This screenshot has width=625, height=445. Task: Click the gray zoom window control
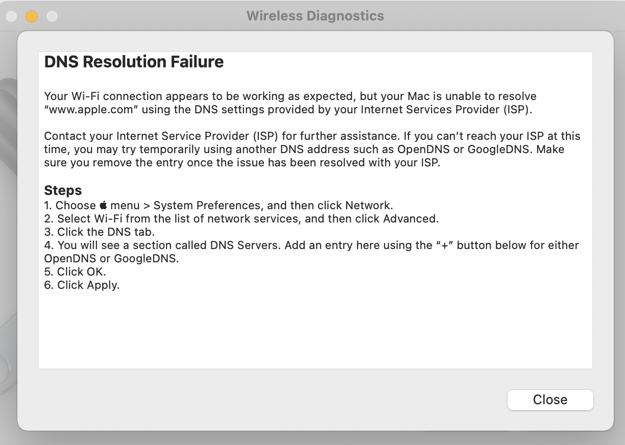click(x=52, y=16)
